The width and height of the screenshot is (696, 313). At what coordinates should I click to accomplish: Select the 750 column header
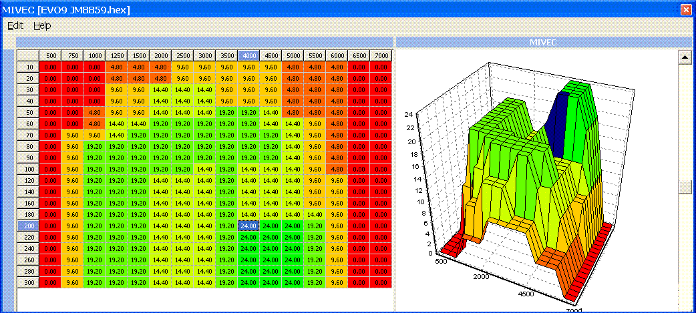coord(72,56)
